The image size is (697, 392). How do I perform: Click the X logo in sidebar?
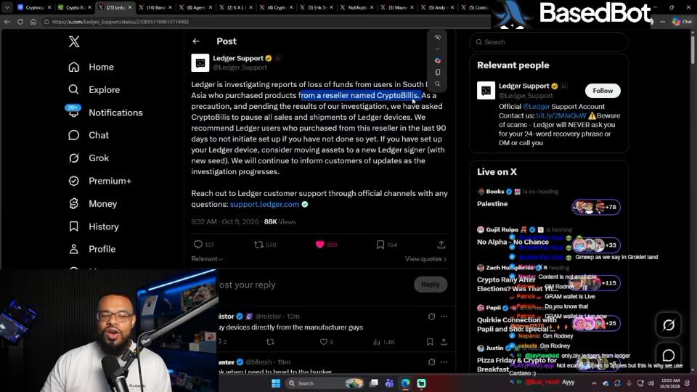point(74,41)
